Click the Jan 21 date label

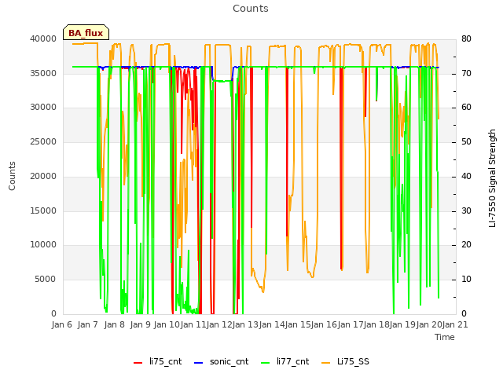(455, 324)
